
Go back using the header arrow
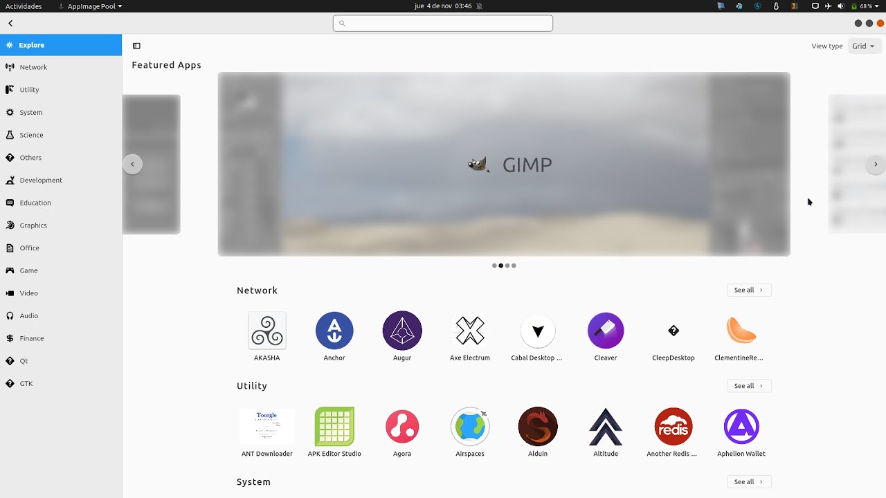coord(10,23)
